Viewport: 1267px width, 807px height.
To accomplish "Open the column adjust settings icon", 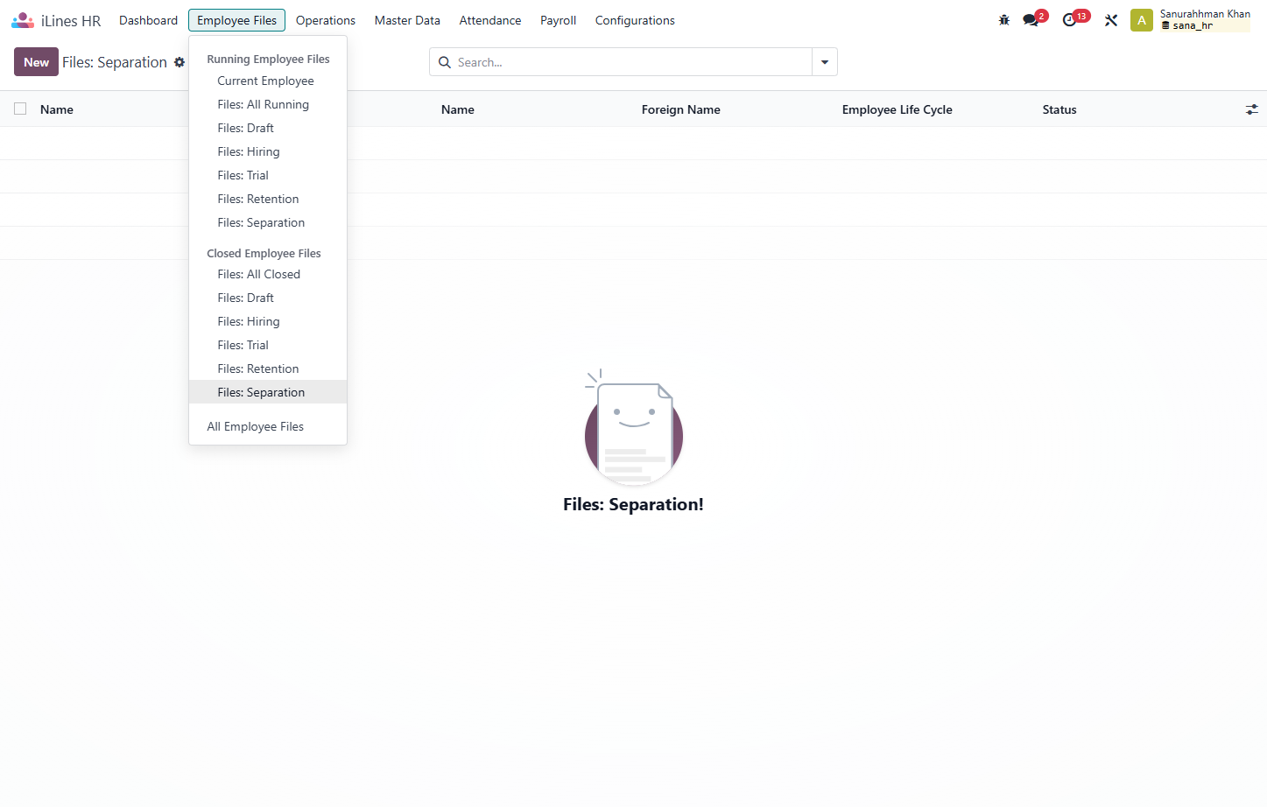I will click(1252, 109).
